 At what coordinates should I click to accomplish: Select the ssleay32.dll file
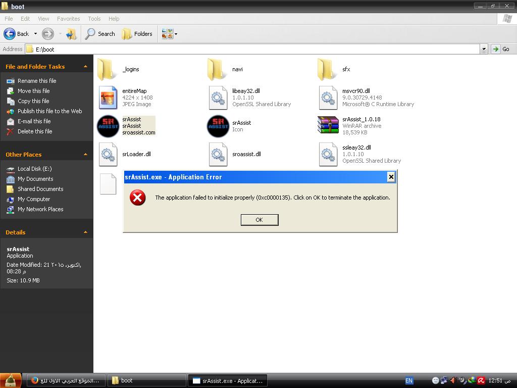328,154
